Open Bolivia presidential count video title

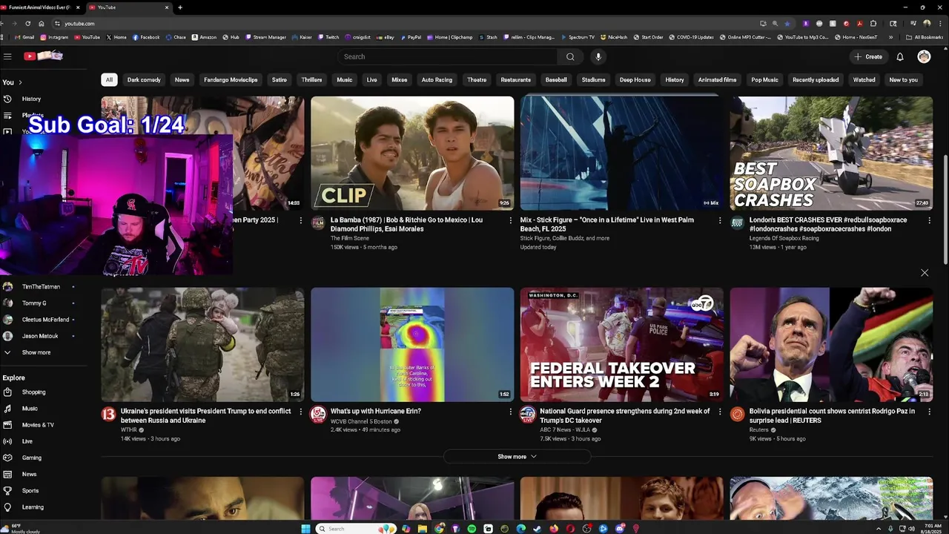(x=832, y=415)
